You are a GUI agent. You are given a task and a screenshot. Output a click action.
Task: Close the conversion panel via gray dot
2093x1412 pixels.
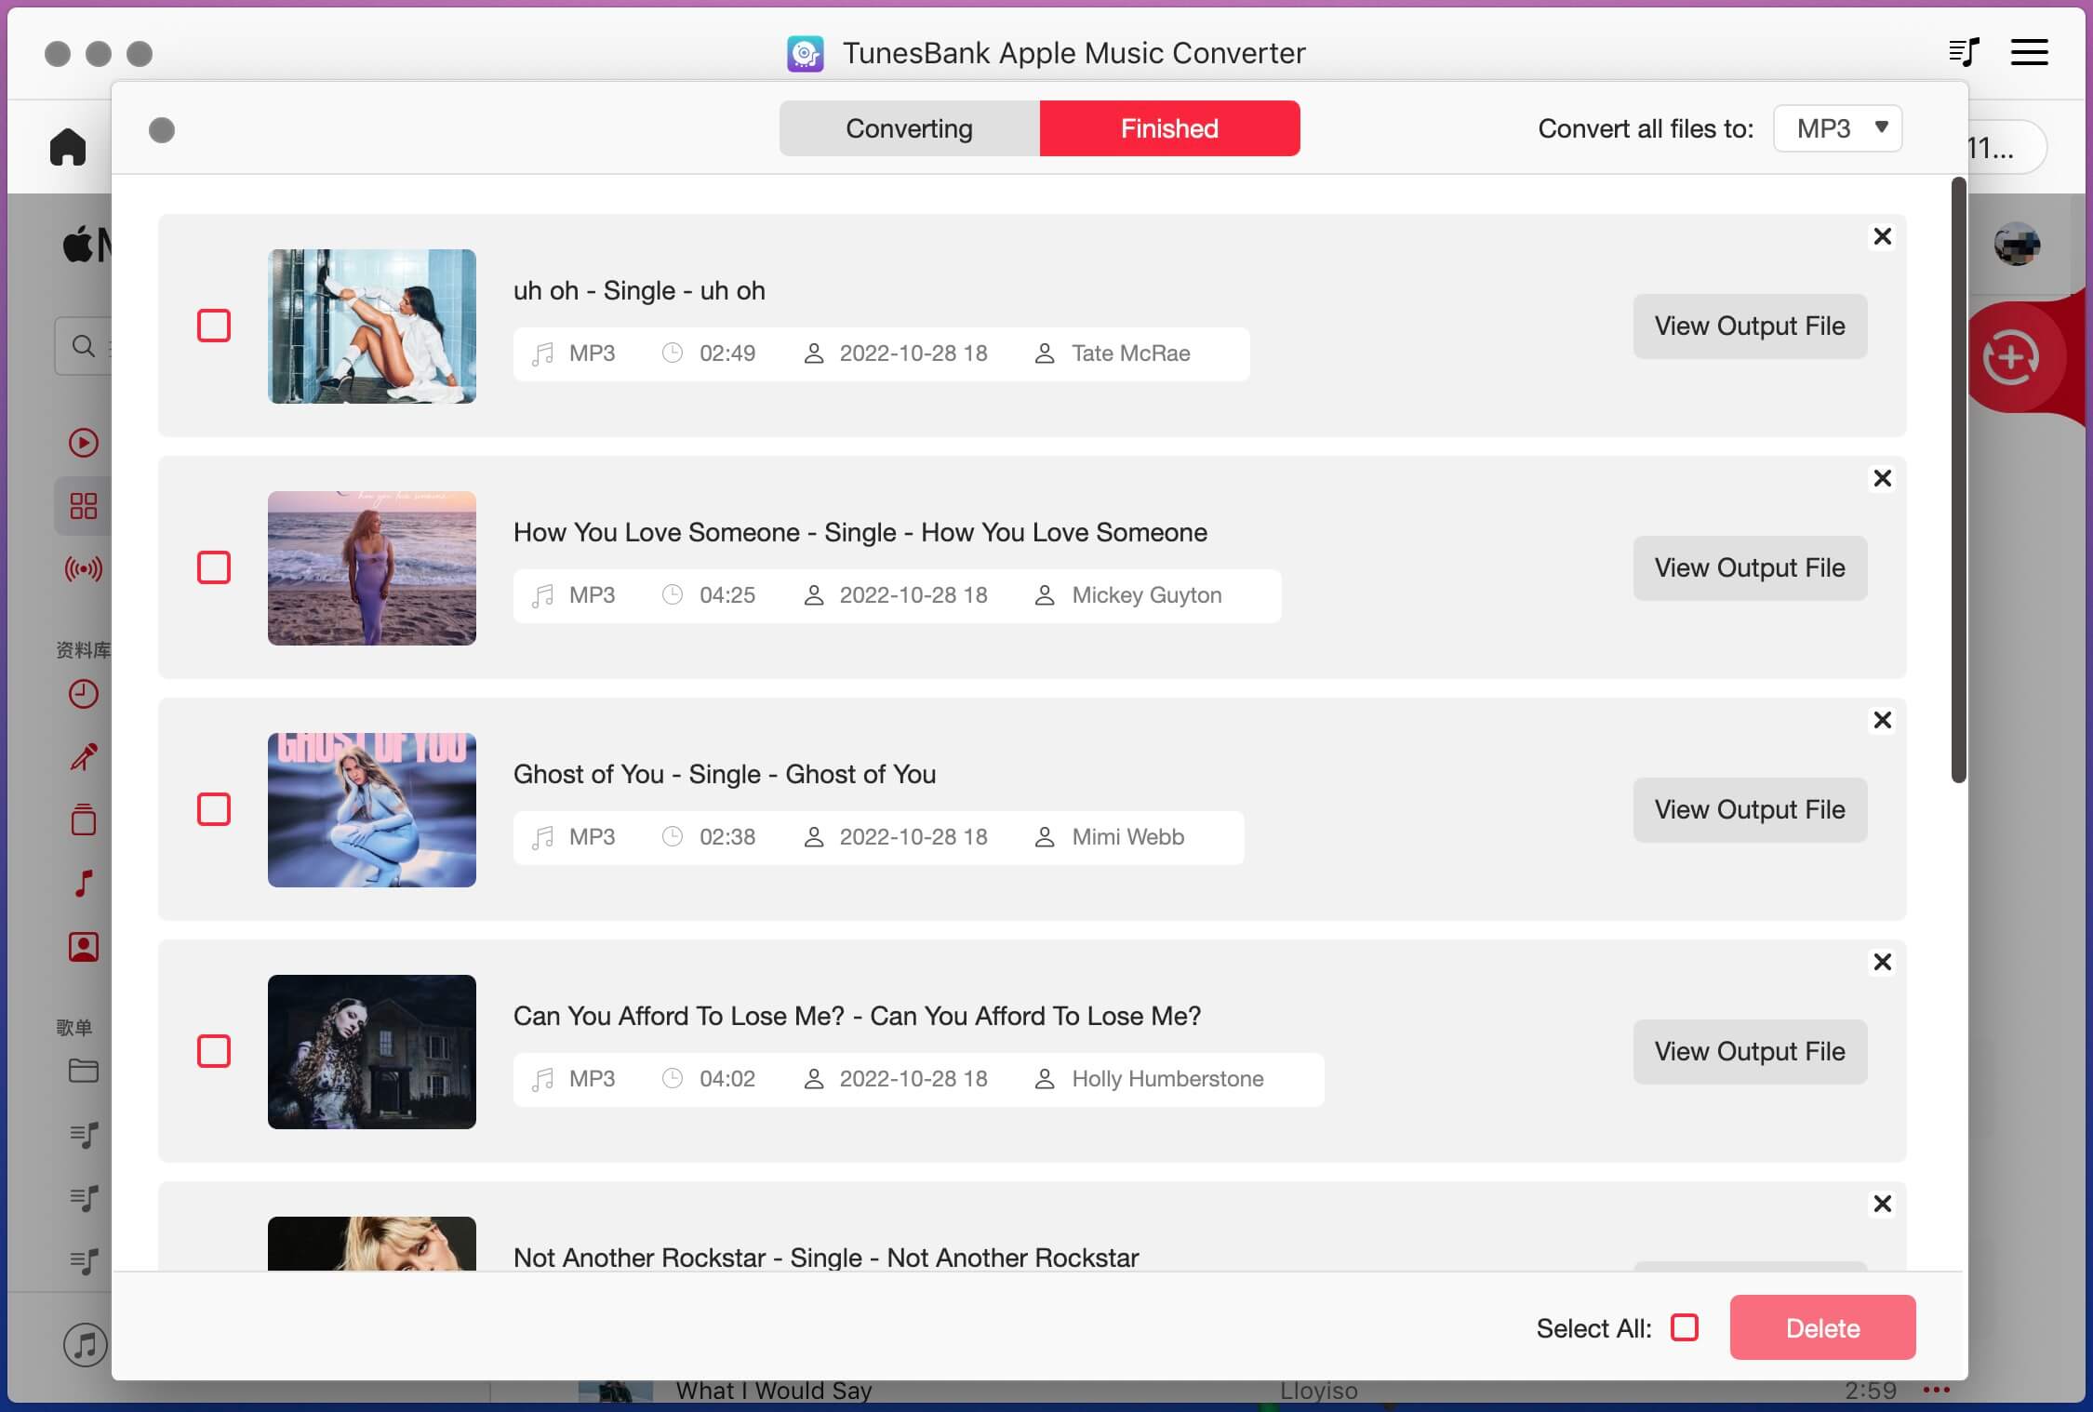pos(162,130)
